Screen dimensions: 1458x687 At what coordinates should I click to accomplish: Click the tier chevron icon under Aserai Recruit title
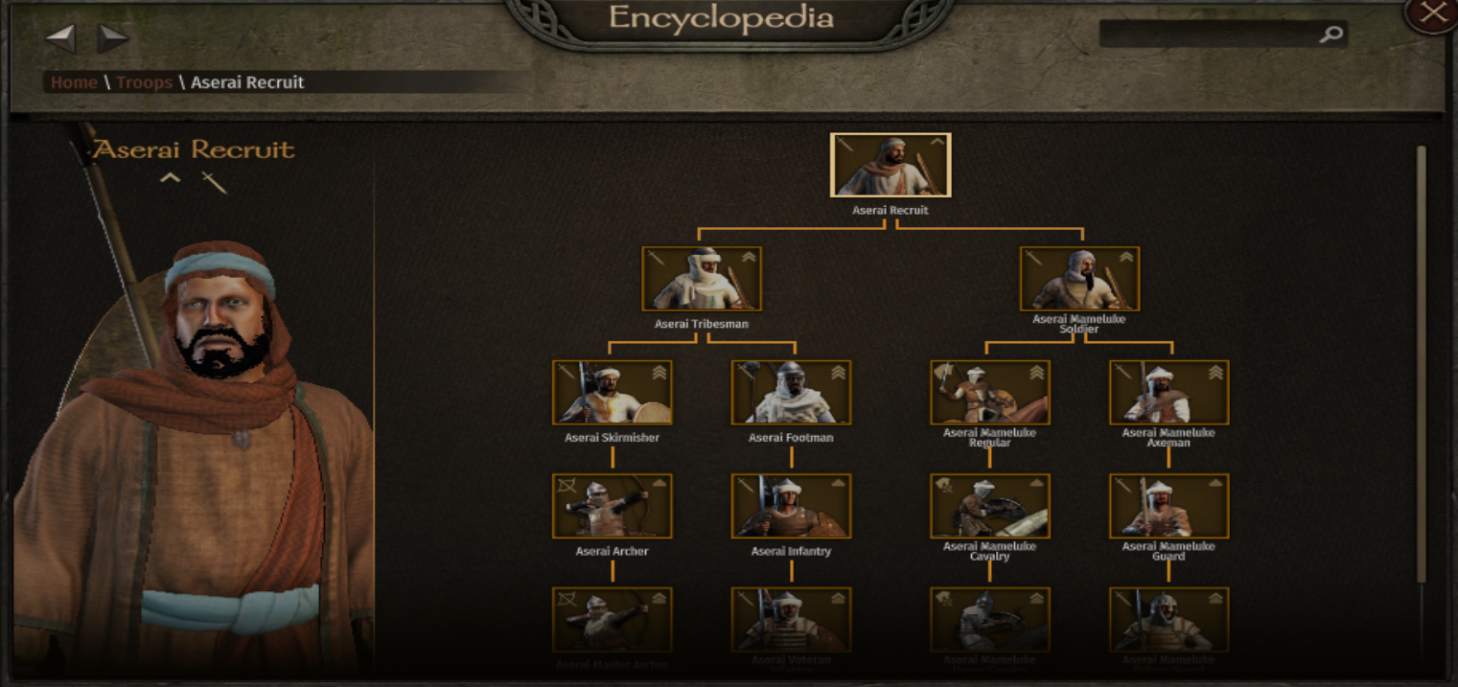[170, 178]
